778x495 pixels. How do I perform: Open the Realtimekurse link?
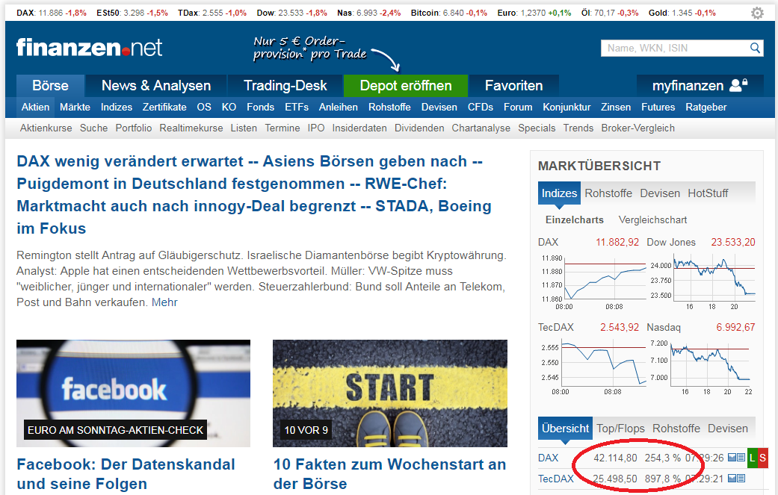coord(191,128)
